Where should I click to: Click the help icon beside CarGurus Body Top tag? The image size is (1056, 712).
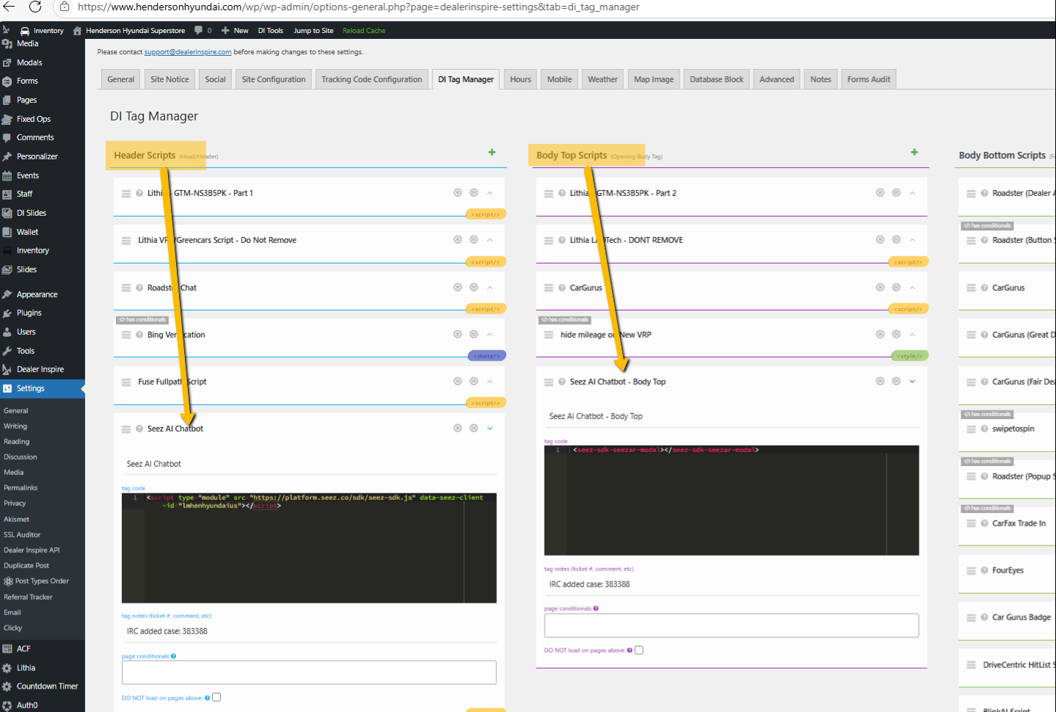click(x=562, y=288)
